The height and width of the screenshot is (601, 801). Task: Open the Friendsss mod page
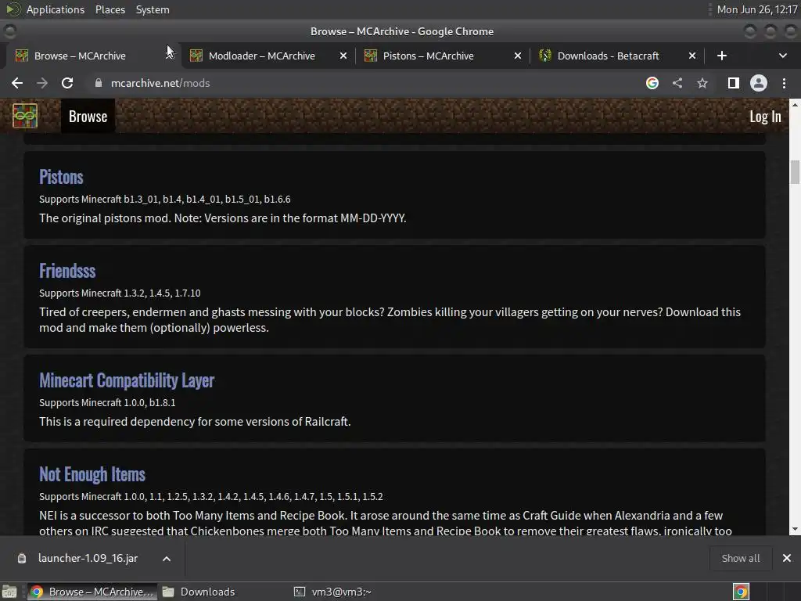67,271
